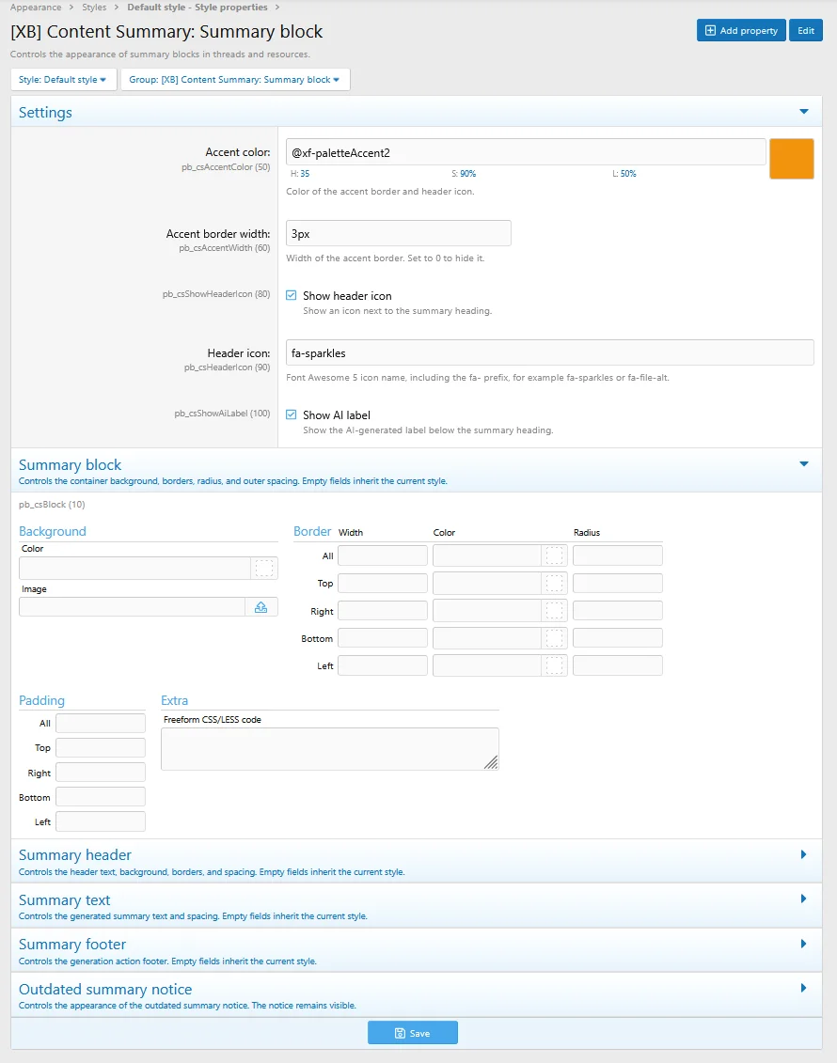Open color picker for Border Right row
Screen dimensions: 837x1063
click(x=554, y=611)
